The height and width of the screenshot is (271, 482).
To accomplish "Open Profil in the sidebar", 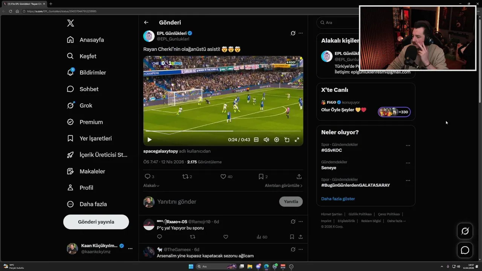I will click(x=80, y=187).
